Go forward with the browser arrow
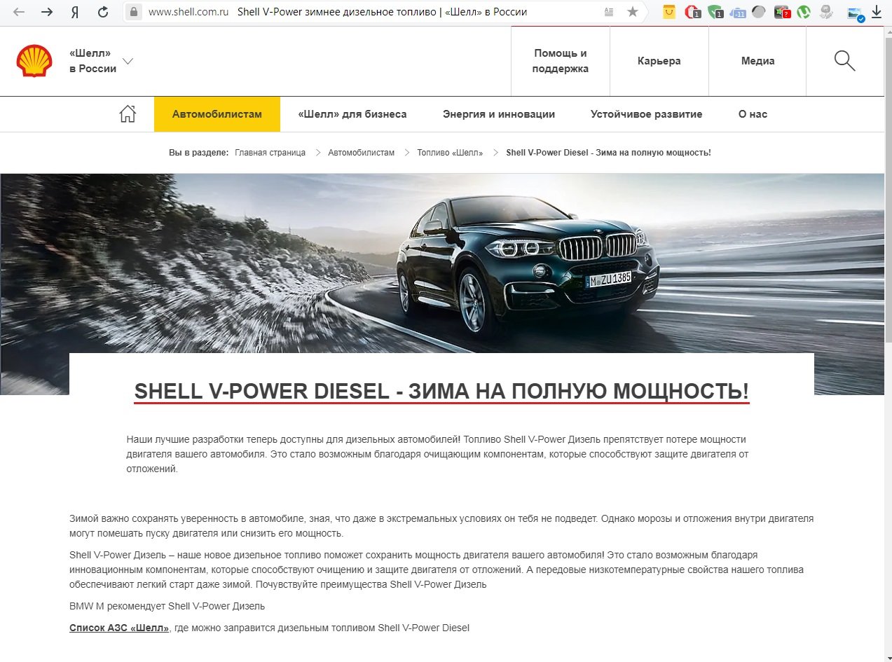Screen dimensions: 892x662 46,12
